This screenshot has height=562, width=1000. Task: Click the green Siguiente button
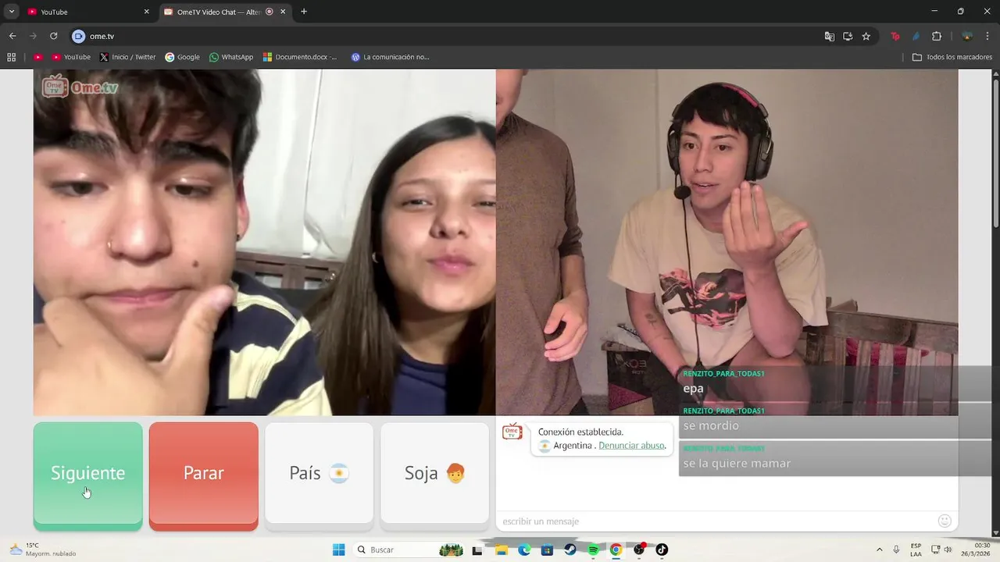pos(87,476)
